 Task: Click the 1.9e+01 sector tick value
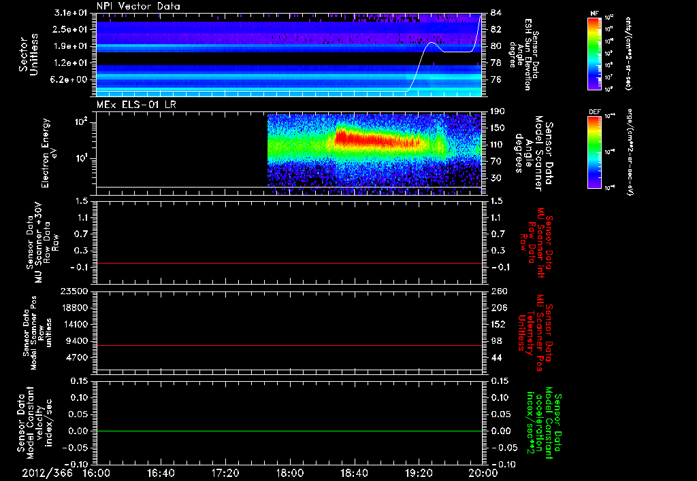pos(71,46)
